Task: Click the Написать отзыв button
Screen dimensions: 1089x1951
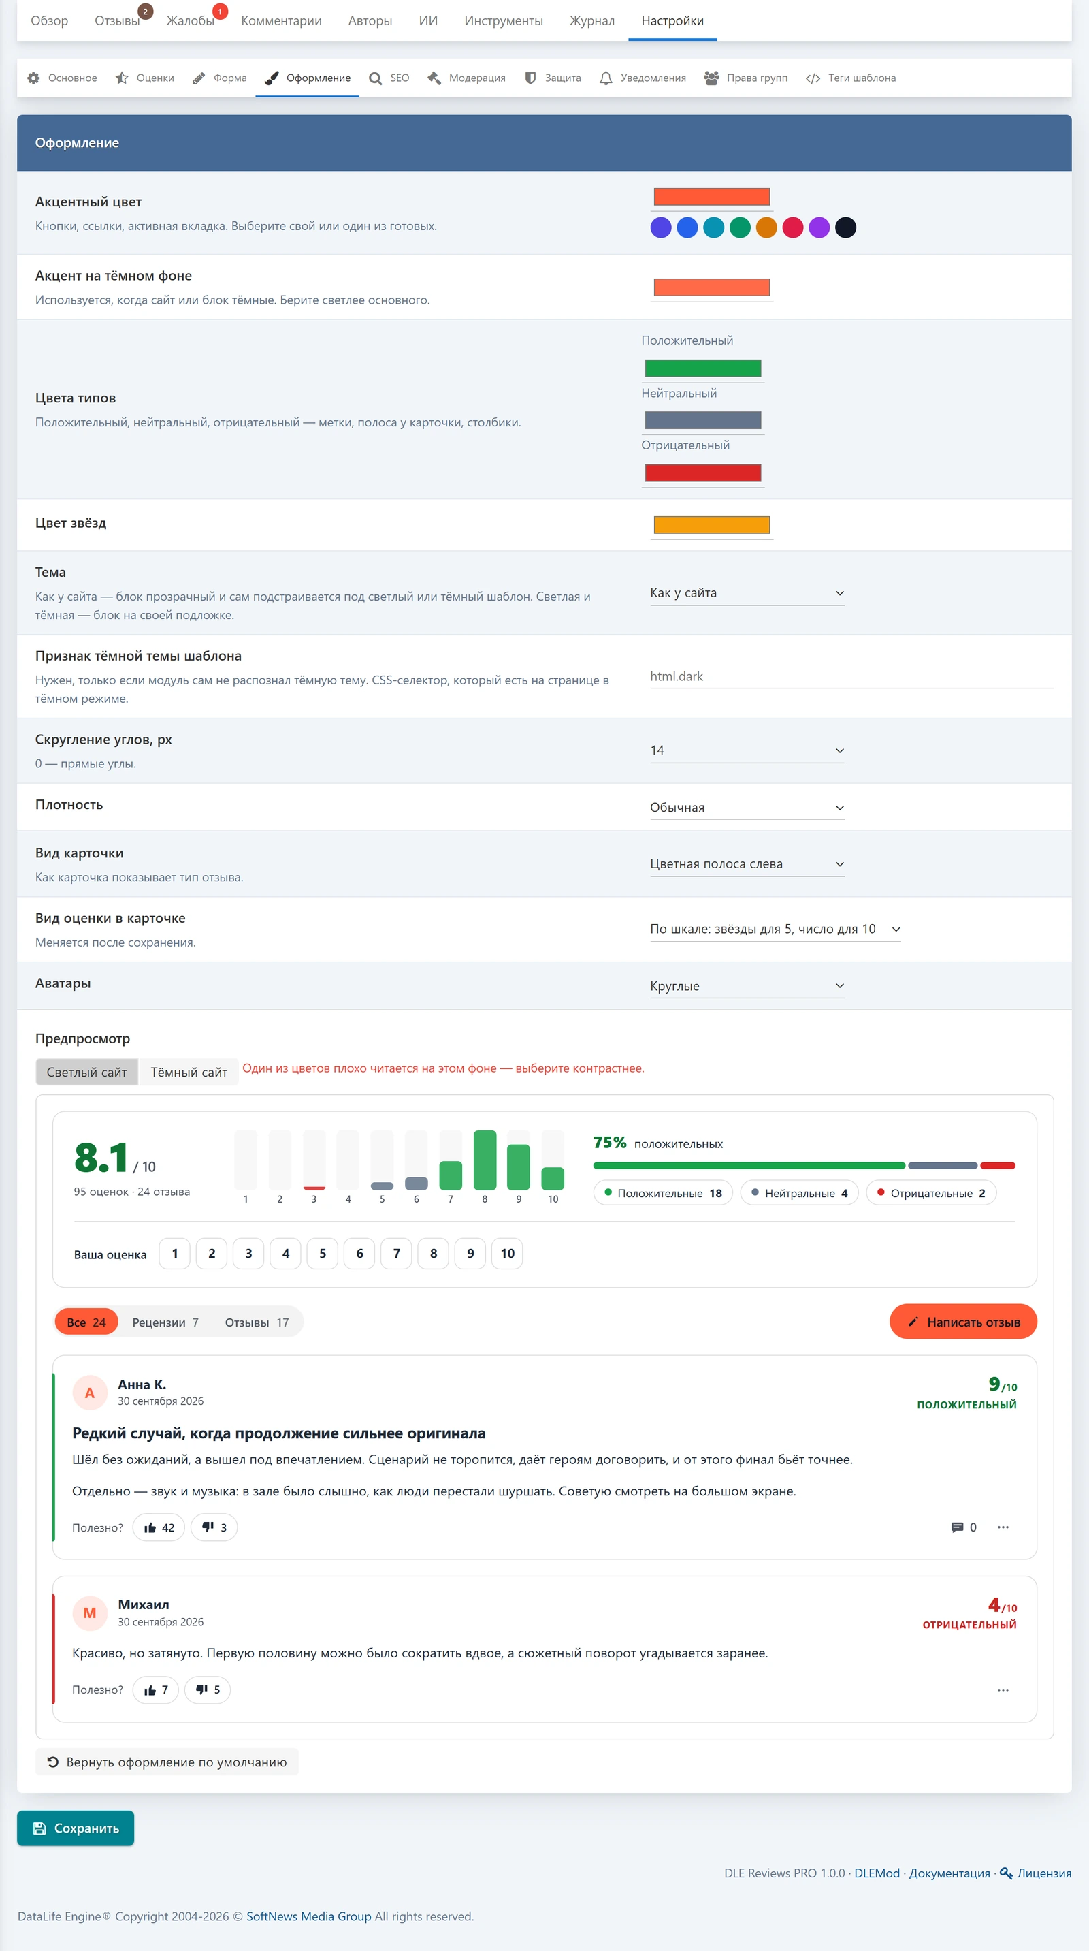Action: coord(962,1322)
